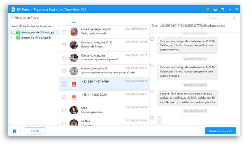Click 'Garantia de 6 meses' preview text
This screenshot has width=252, height=144.
92,46
